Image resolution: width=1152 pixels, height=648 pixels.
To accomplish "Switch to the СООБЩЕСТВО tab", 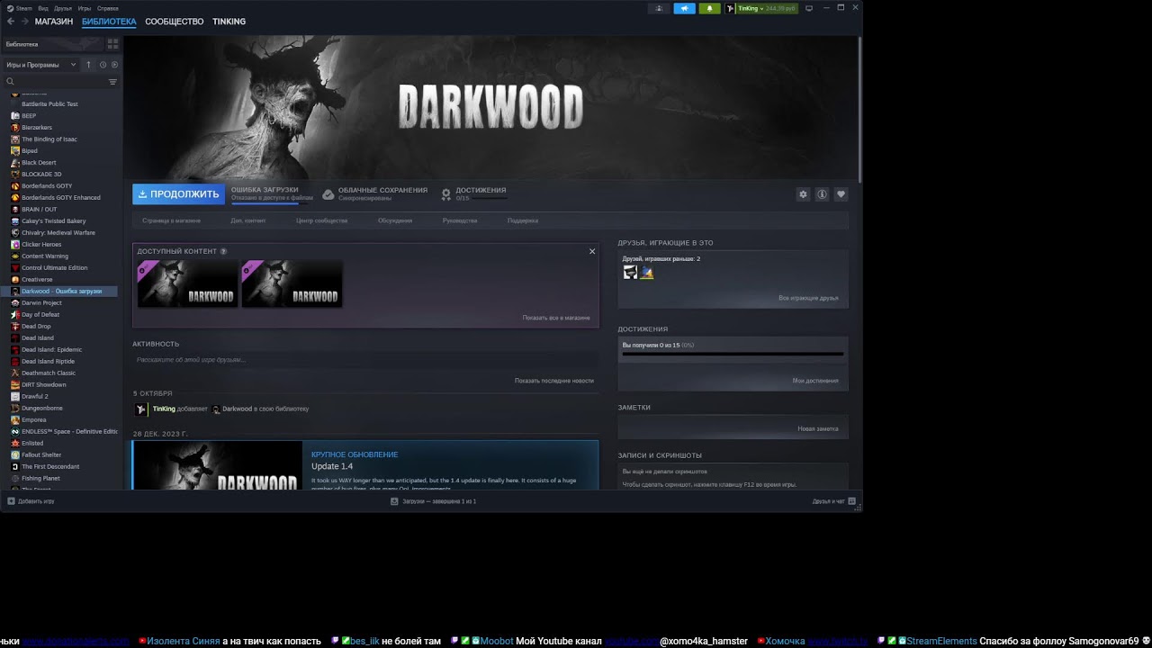I will tap(175, 22).
